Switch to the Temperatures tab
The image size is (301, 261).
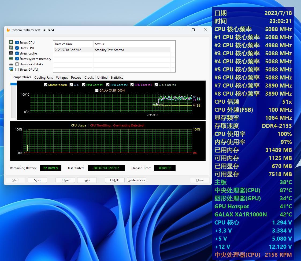tap(21, 77)
